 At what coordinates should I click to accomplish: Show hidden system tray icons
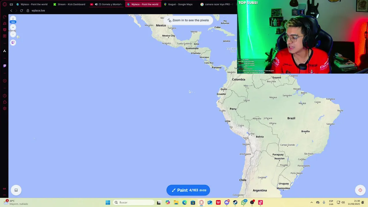(311, 202)
